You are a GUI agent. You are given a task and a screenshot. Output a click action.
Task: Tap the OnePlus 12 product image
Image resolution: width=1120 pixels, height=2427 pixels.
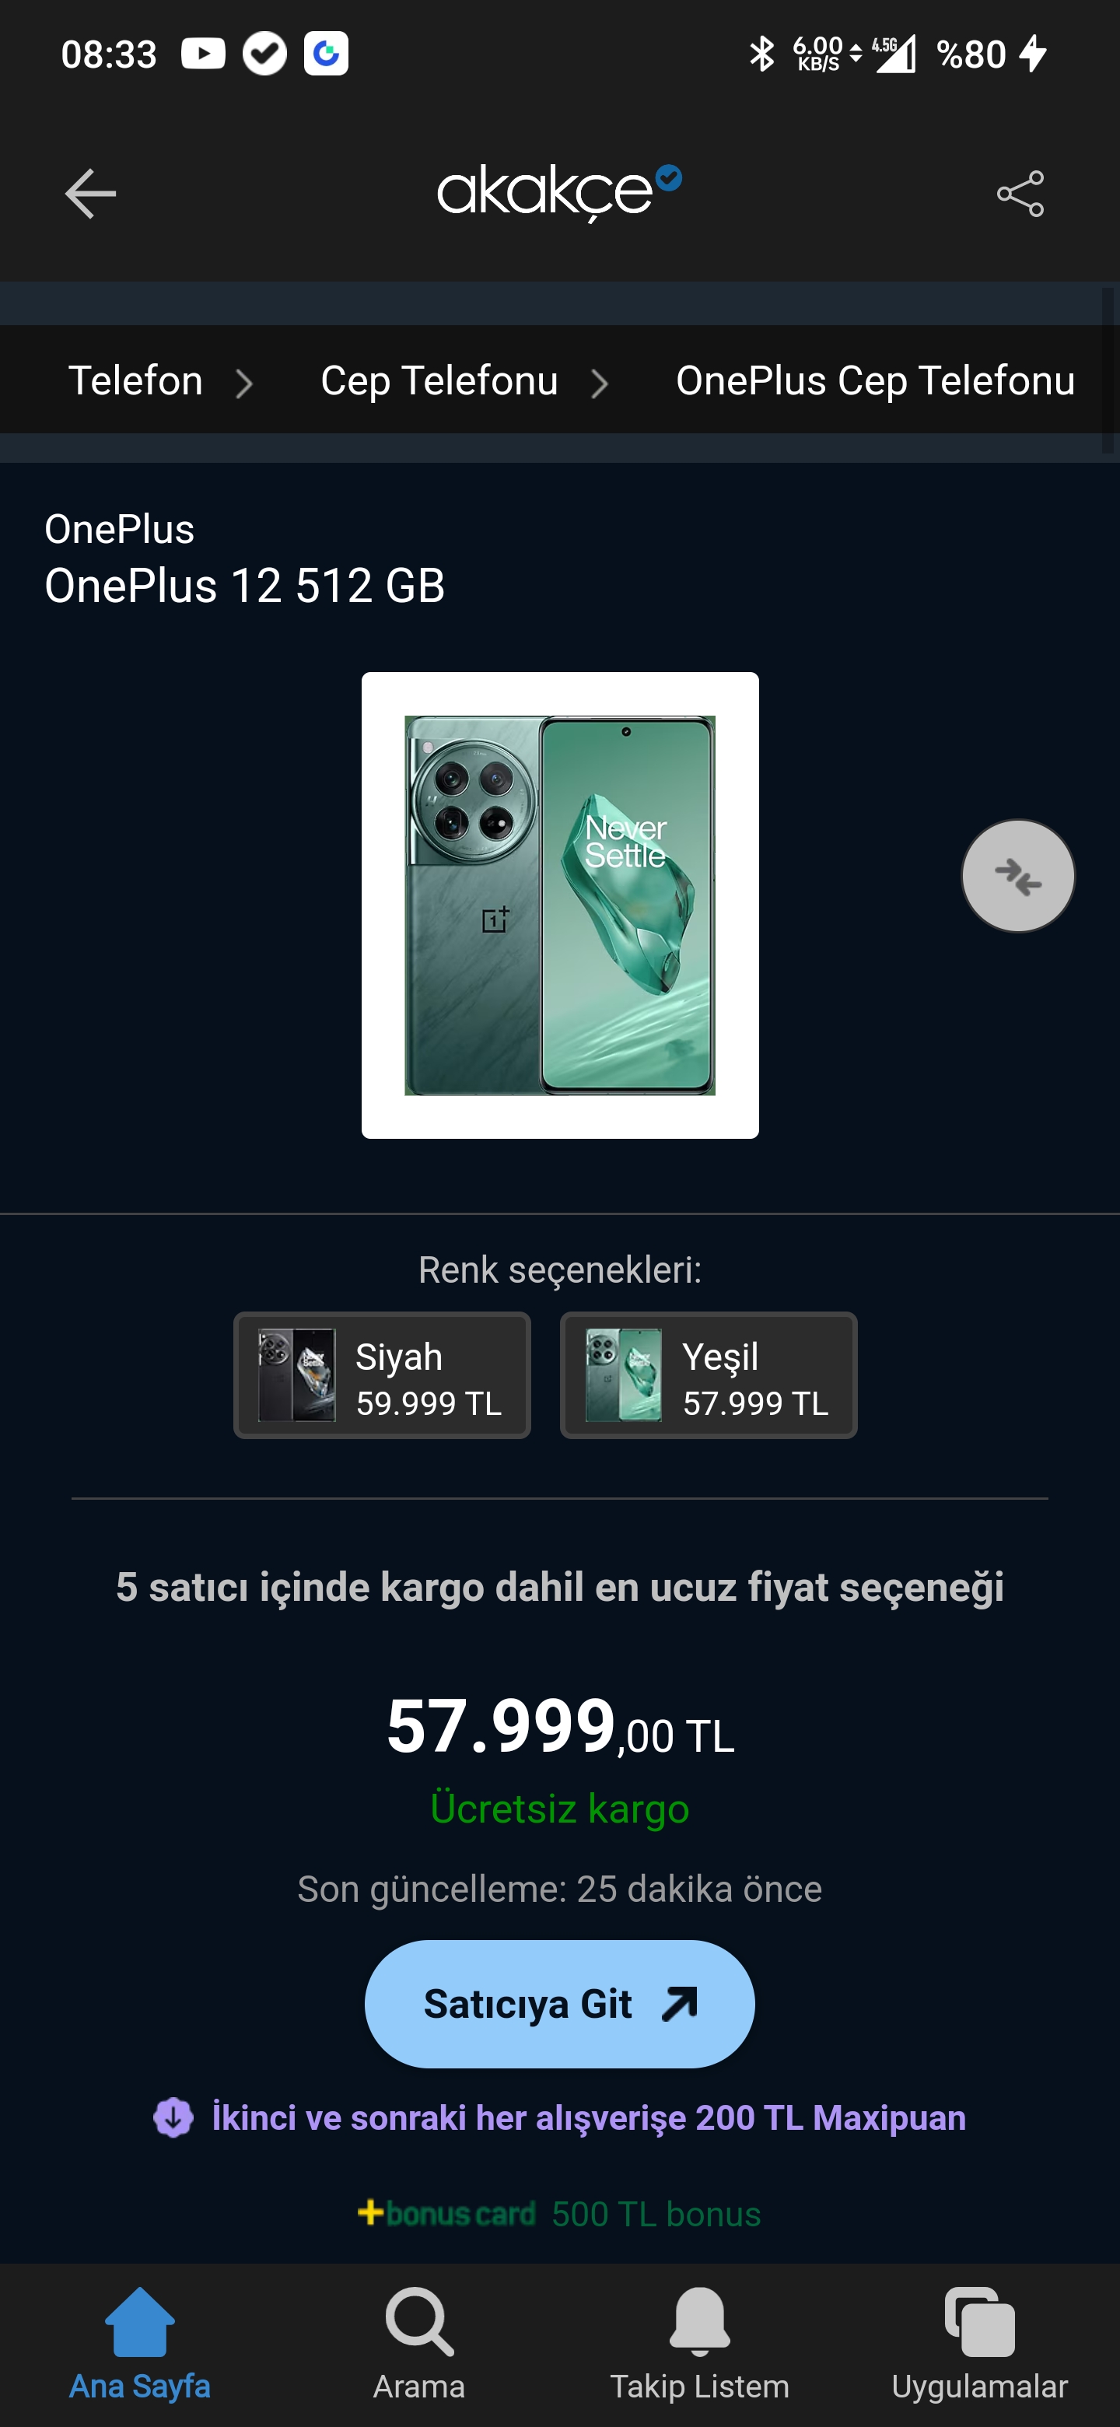tap(559, 905)
